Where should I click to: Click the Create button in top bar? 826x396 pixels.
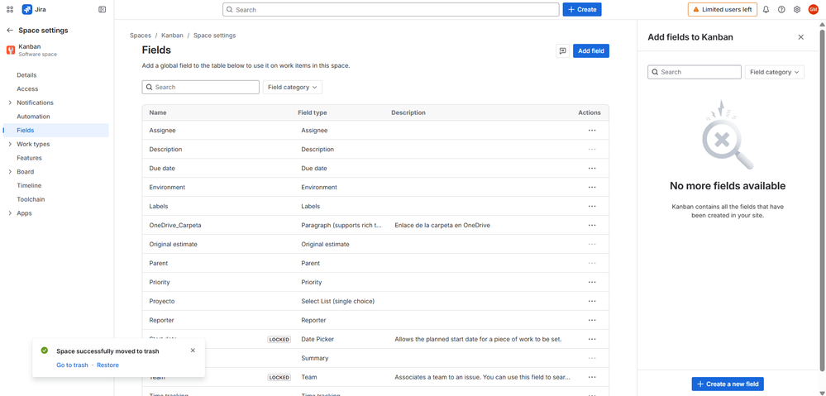point(582,9)
